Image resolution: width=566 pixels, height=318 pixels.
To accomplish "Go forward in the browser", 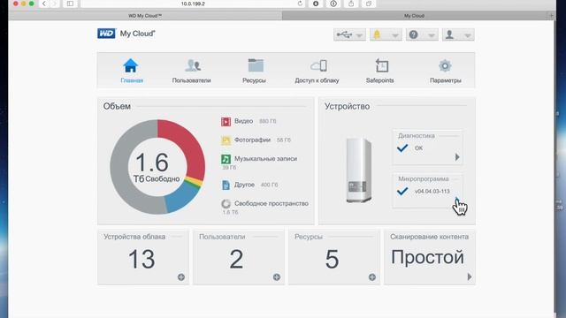I will [x=54, y=4].
